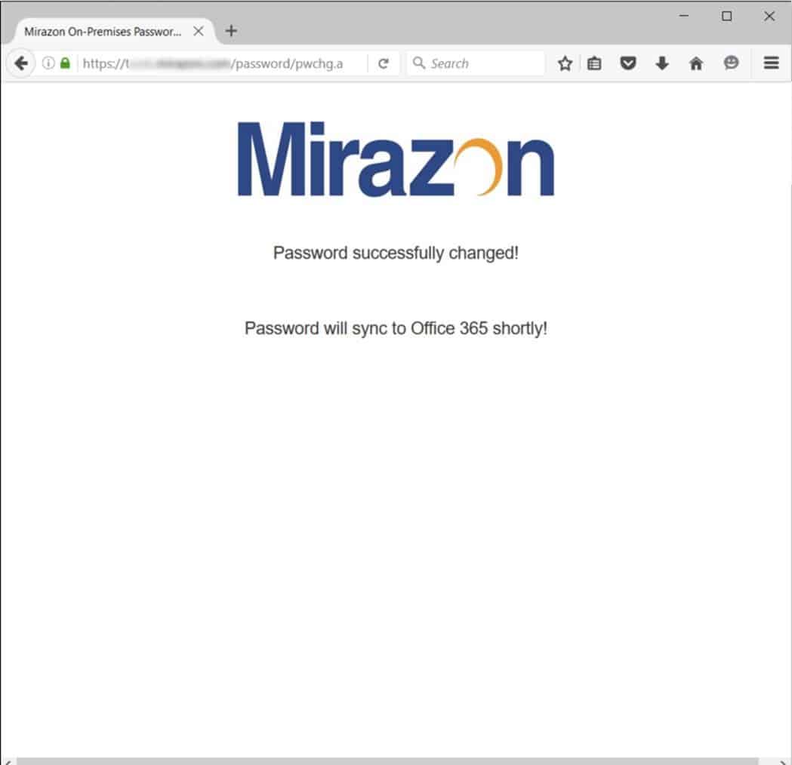
Task: Open the site information icon
Action: (48, 63)
